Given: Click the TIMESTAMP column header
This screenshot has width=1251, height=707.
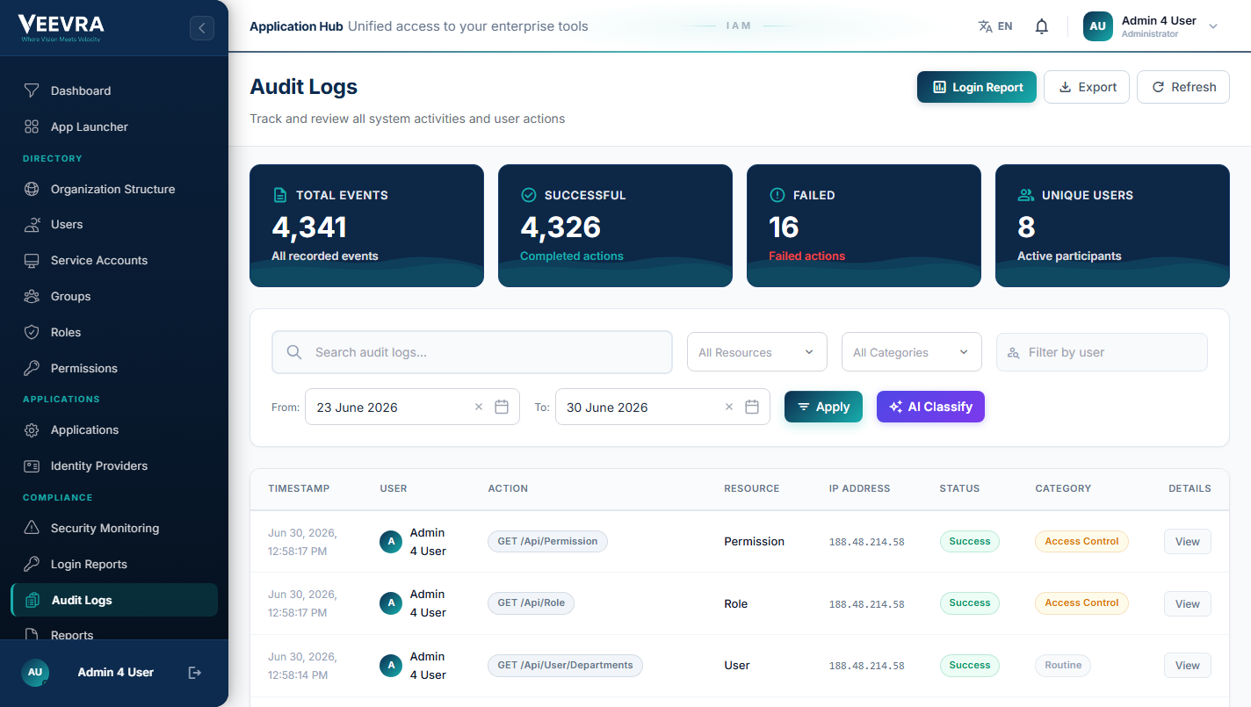Looking at the screenshot, I should (x=299, y=488).
